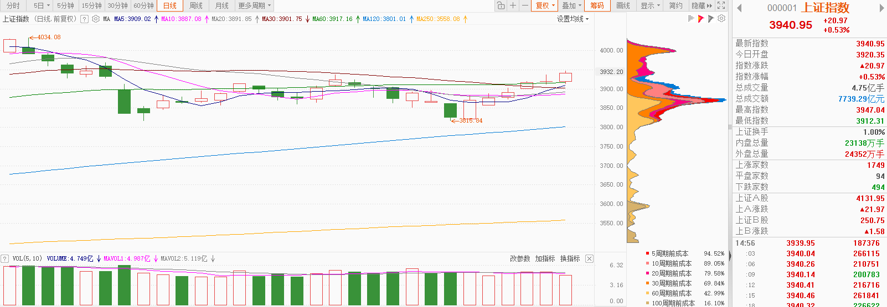
Task: Open the 设置均线 moving average dropdown
Action: point(573,19)
